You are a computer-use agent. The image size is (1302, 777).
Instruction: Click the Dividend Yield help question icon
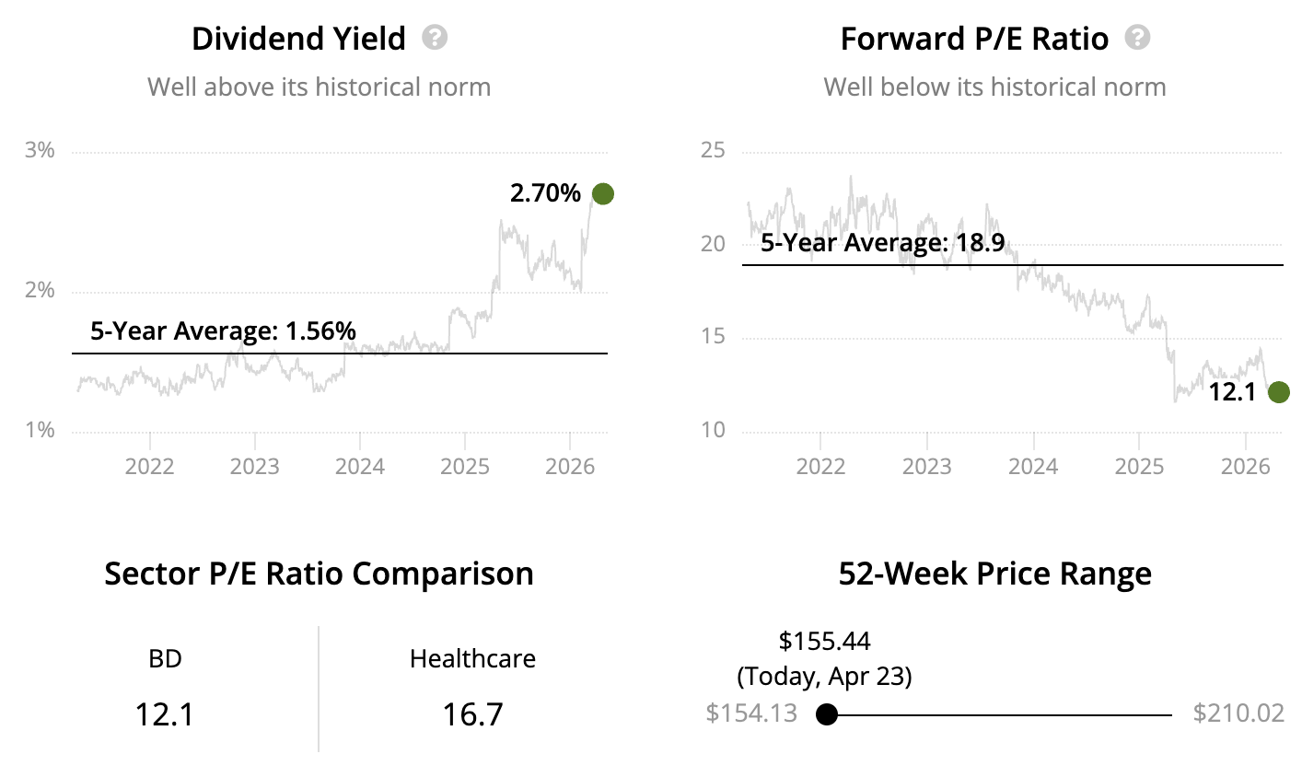coord(435,39)
